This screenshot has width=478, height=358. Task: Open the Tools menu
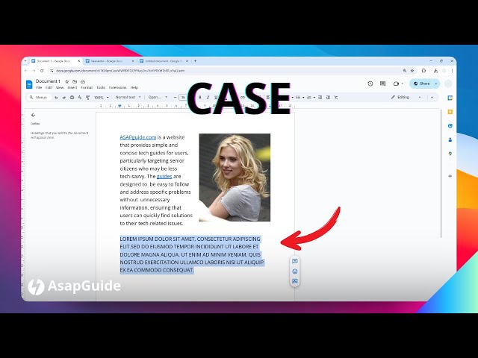pos(101,88)
